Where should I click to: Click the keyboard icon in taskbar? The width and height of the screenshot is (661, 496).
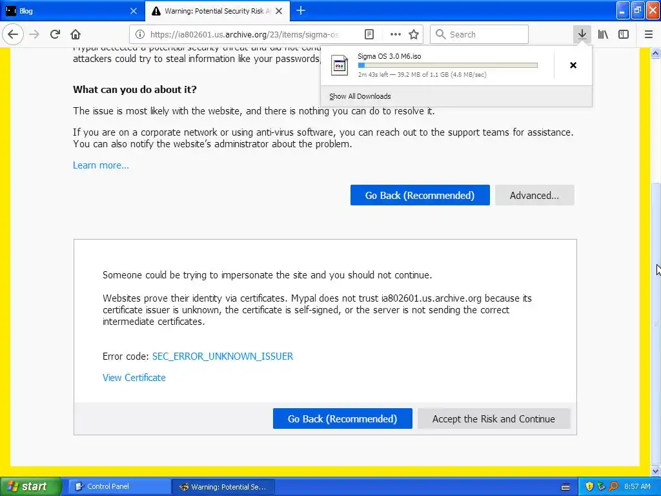pos(565,487)
